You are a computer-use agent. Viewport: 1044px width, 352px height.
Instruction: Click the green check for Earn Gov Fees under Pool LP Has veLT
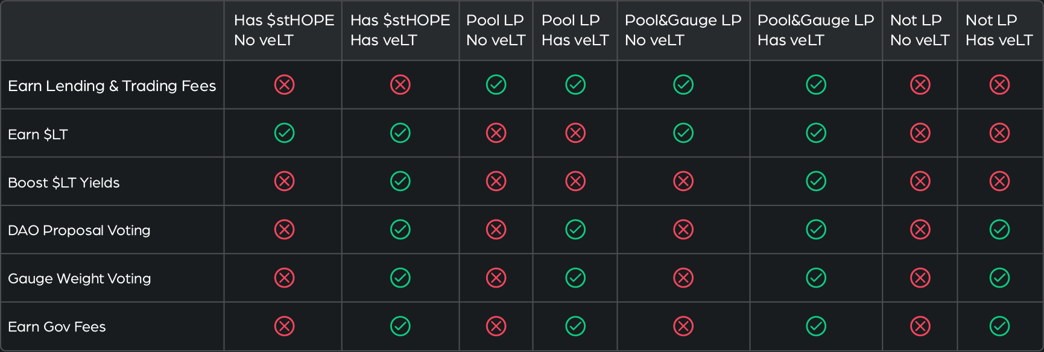575,326
